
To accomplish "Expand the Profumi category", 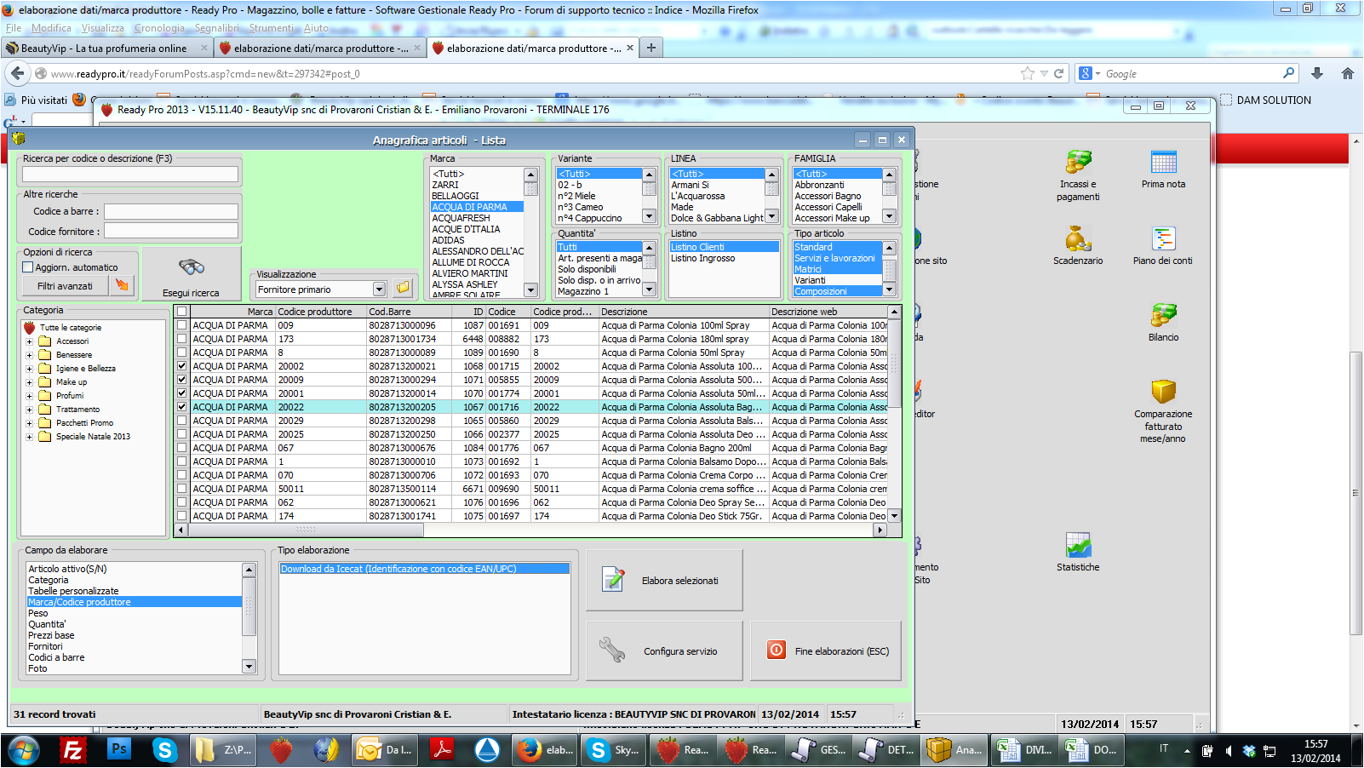I will coord(29,396).
